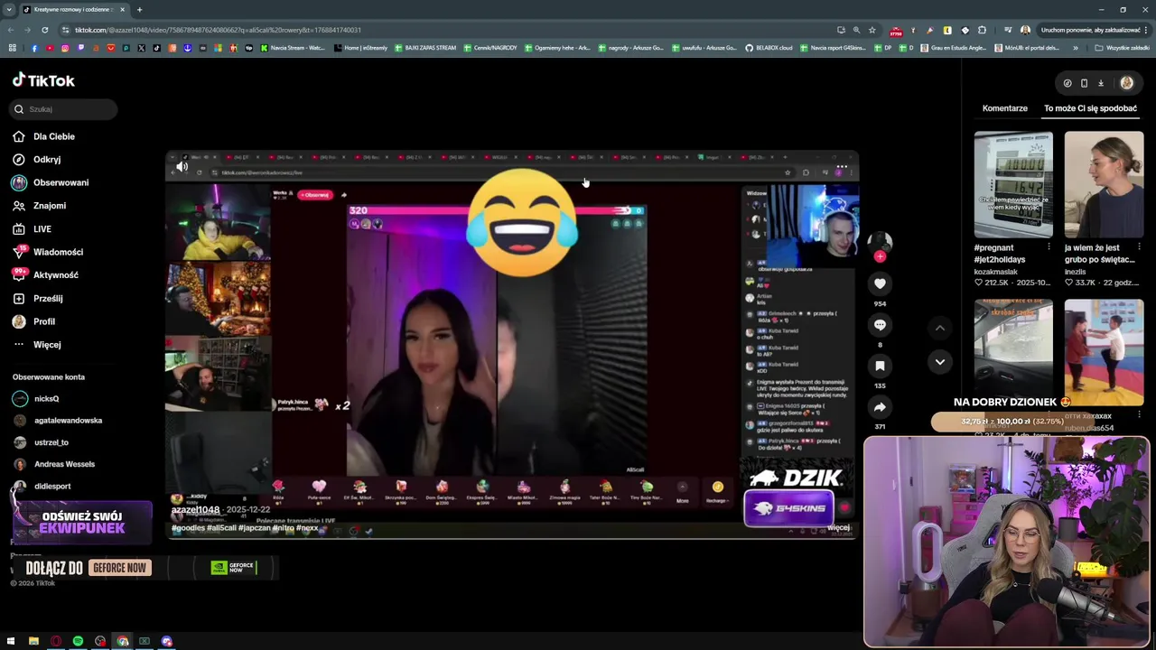Like the video with heart icon
Image resolution: width=1156 pixels, height=650 pixels.
coord(880,283)
